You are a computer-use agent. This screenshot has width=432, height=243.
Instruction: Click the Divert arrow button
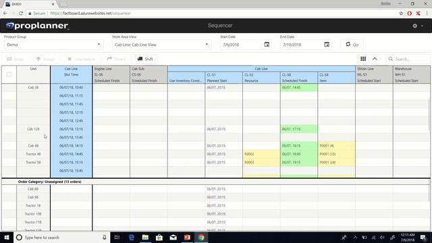tap(116, 59)
